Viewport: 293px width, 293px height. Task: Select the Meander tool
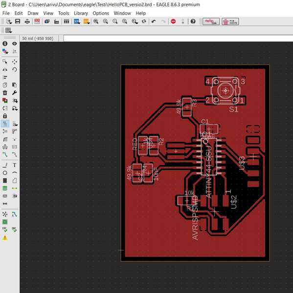(5, 146)
